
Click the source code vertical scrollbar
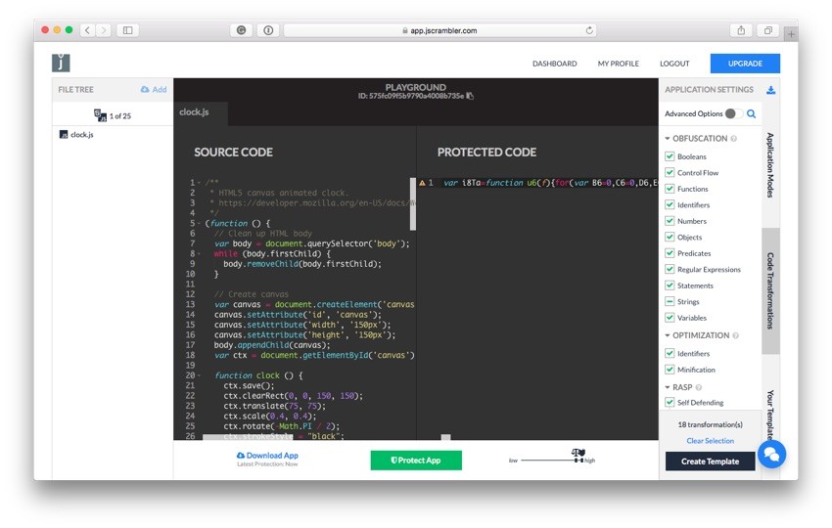tap(413, 204)
